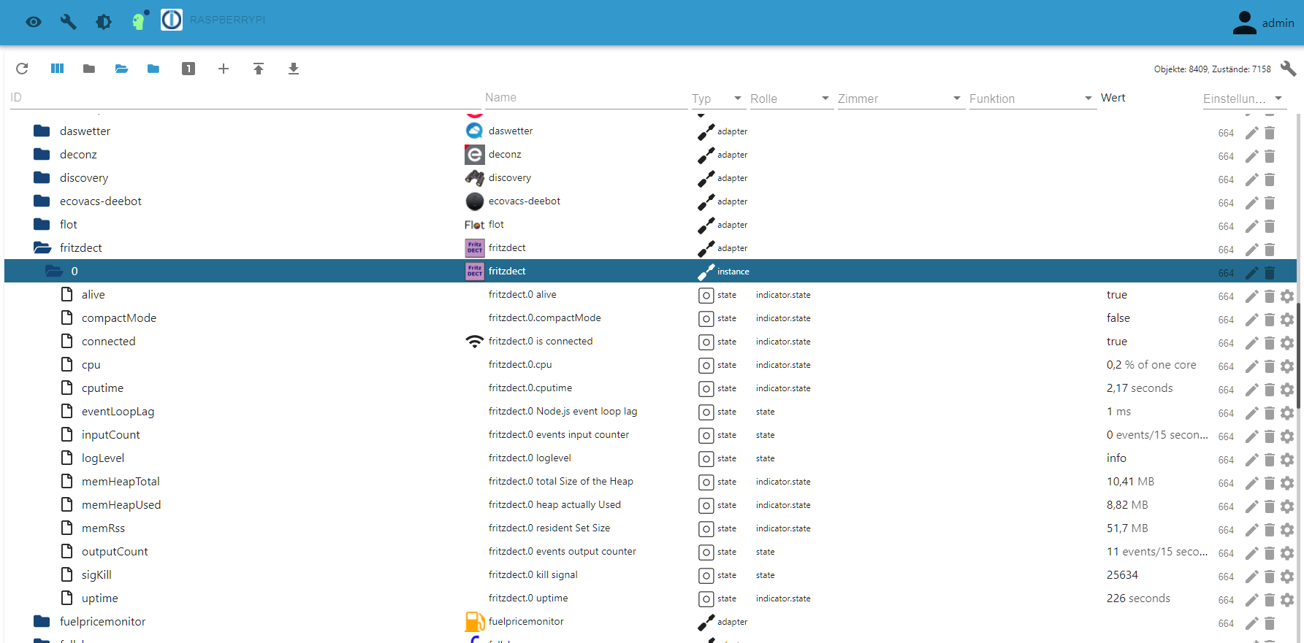Open the admin user account
The height and width of the screenshot is (643, 1304).
click(1263, 23)
